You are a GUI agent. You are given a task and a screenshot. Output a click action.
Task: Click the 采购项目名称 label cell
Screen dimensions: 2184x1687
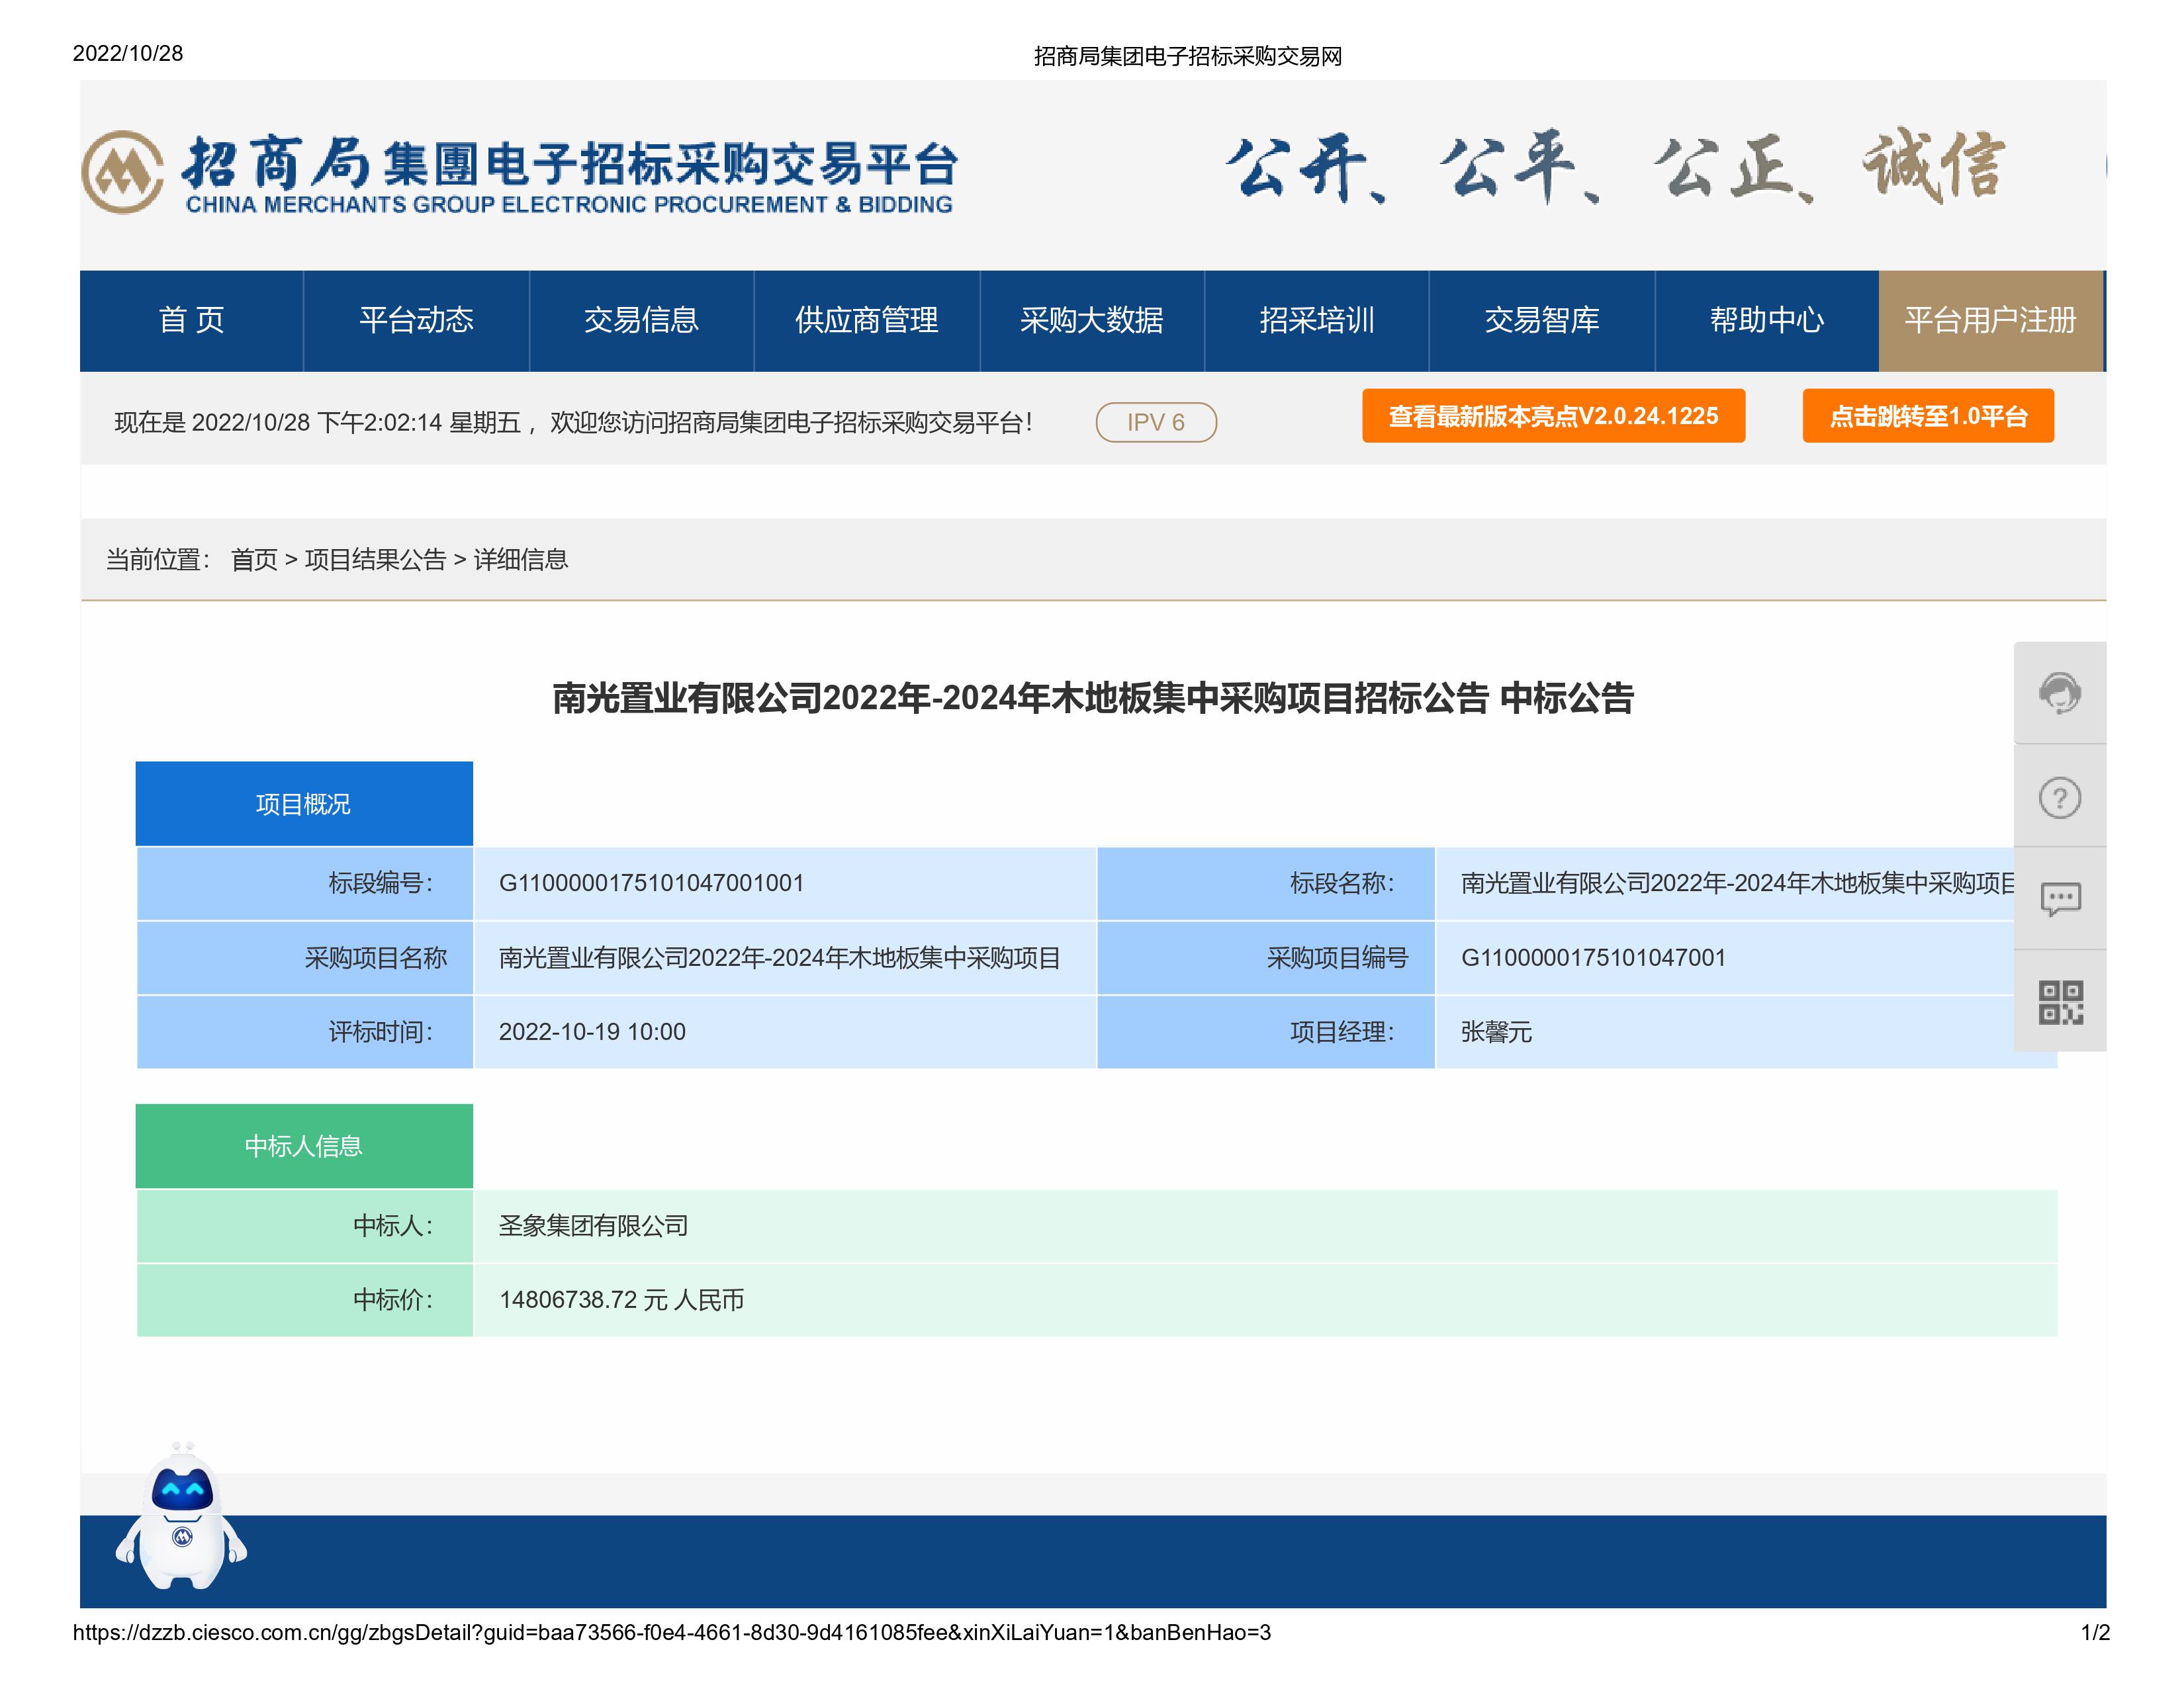point(304,957)
